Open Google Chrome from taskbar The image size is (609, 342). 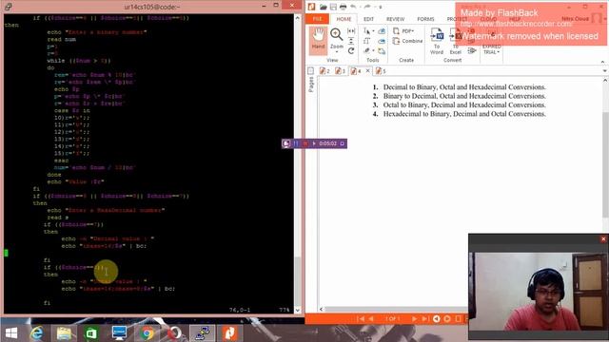147,333
